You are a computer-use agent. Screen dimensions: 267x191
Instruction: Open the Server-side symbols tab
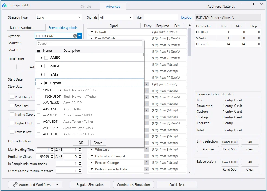click(63, 28)
